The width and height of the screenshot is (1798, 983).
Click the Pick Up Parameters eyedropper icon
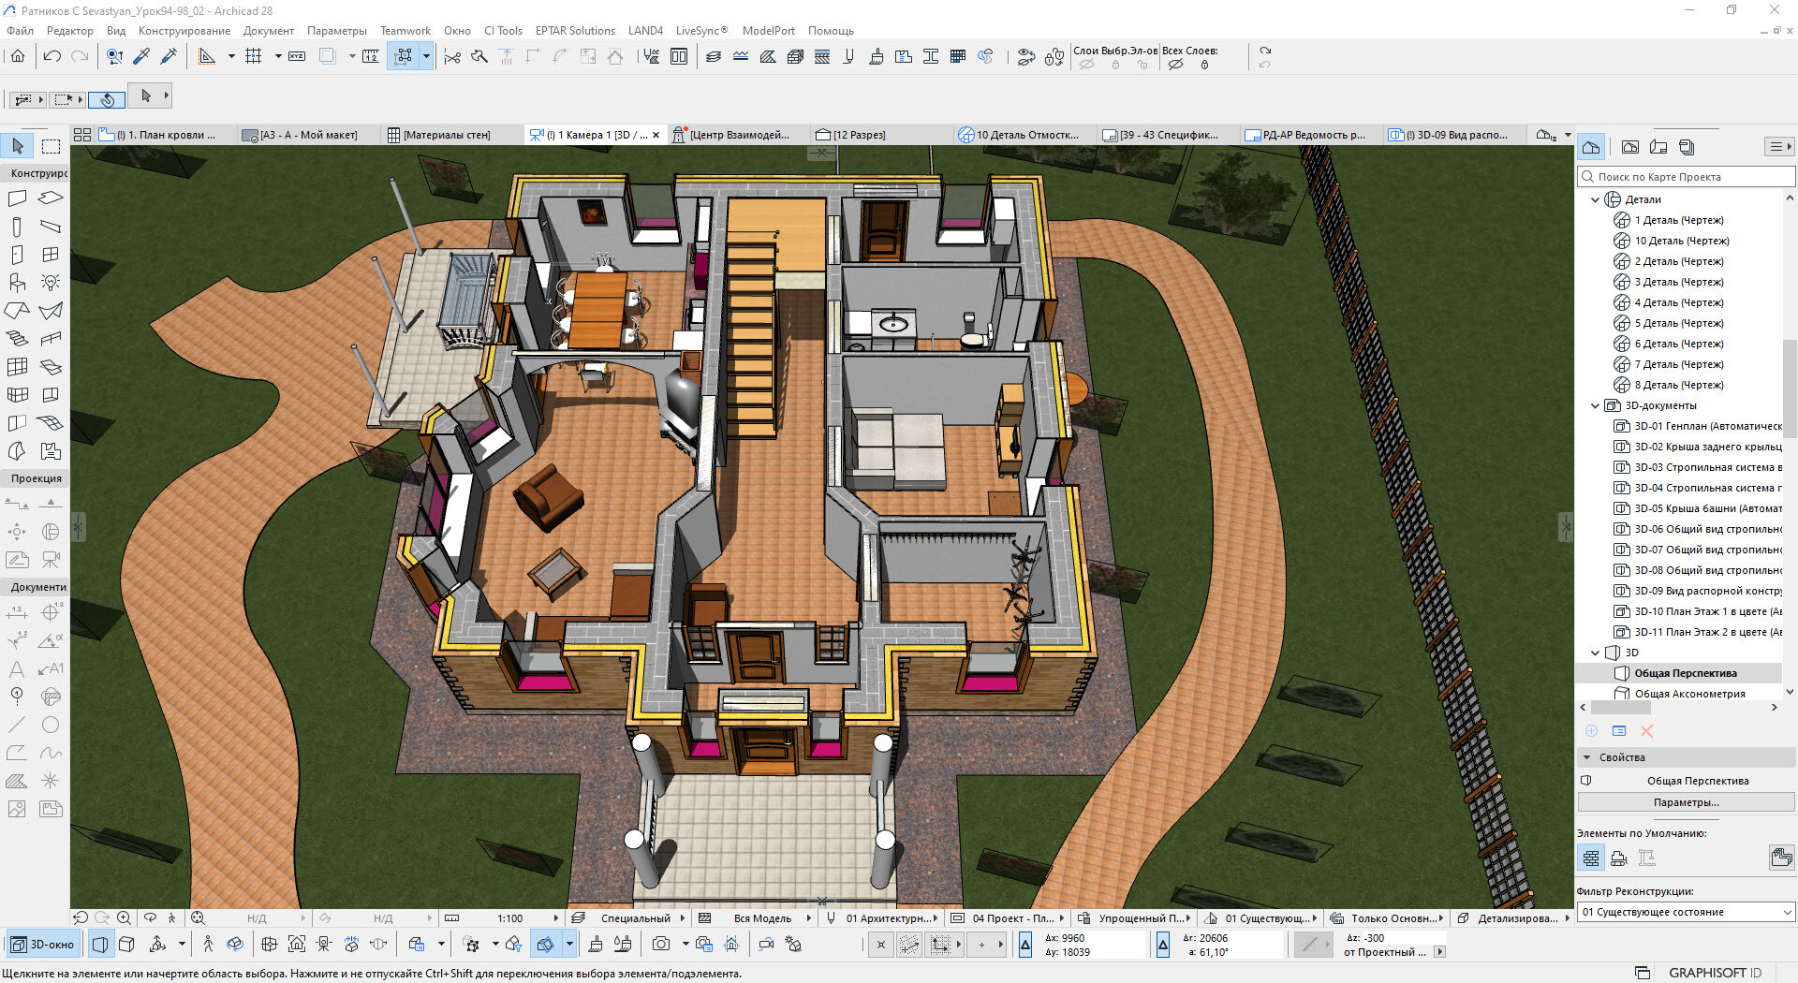pyautogui.click(x=141, y=57)
